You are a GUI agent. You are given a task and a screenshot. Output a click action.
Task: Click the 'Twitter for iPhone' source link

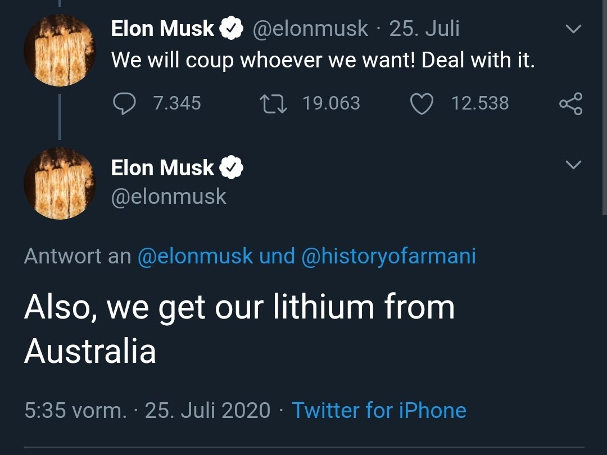point(379,410)
